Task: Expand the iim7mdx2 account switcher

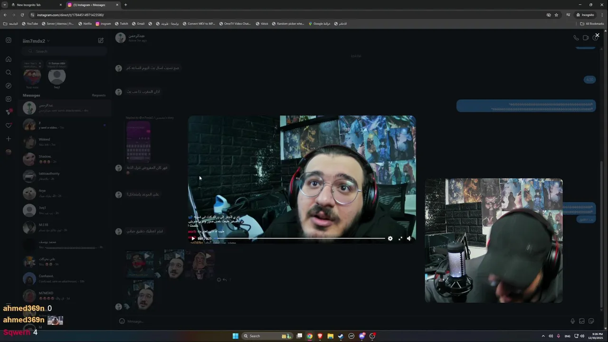Action: pos(36,41)
